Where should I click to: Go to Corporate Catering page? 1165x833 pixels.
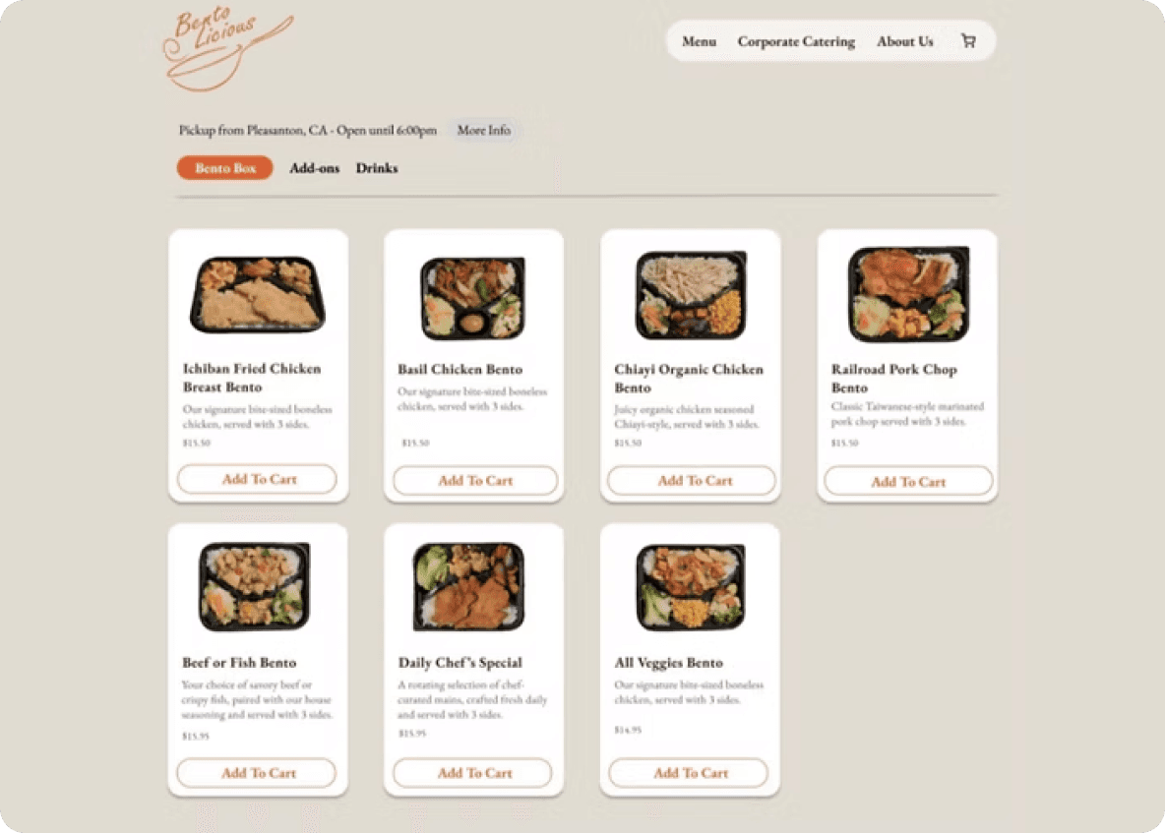click(796, 41)
